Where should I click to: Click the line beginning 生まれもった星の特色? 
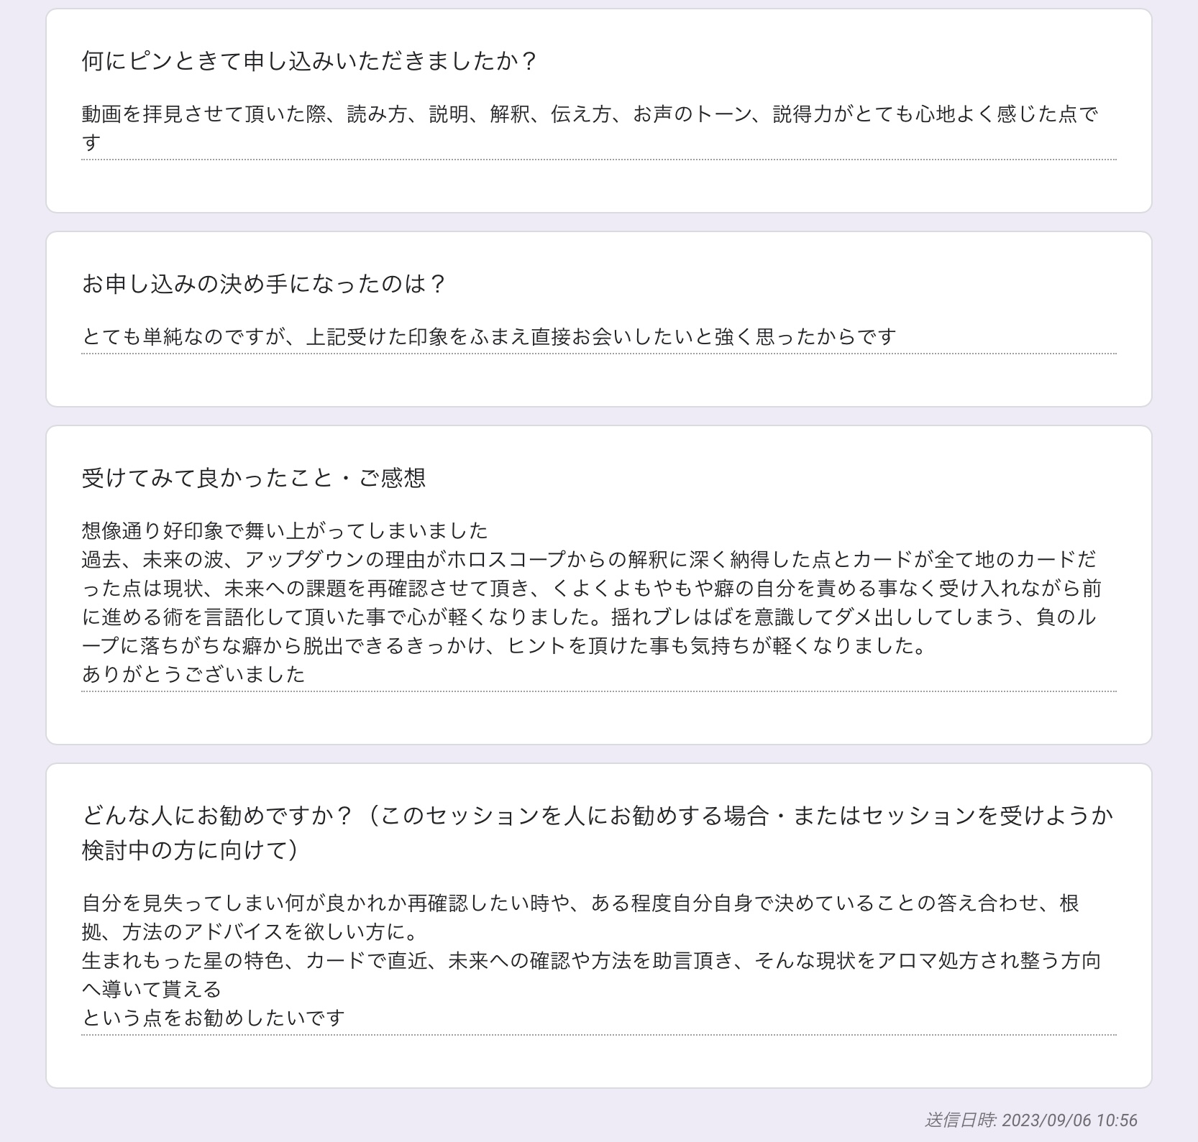[x=591, y=961]
